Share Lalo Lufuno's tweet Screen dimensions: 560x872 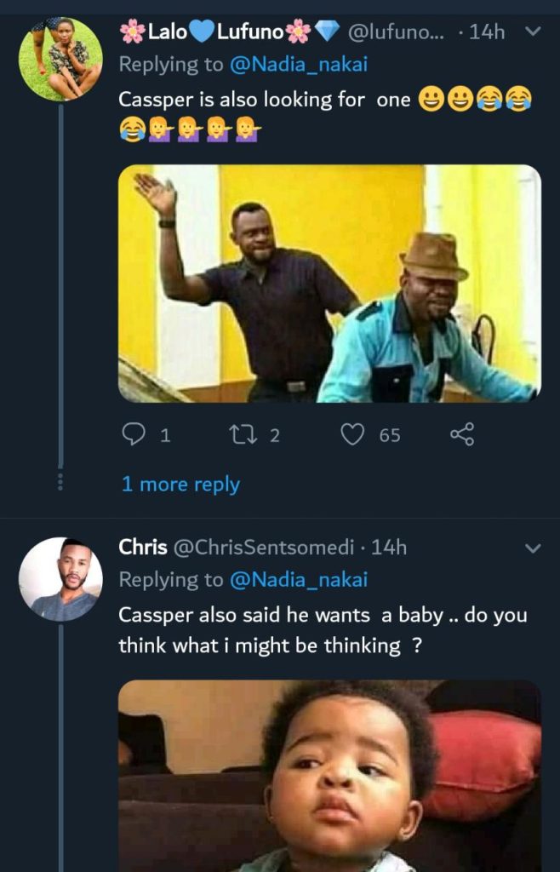click(461, 435)
